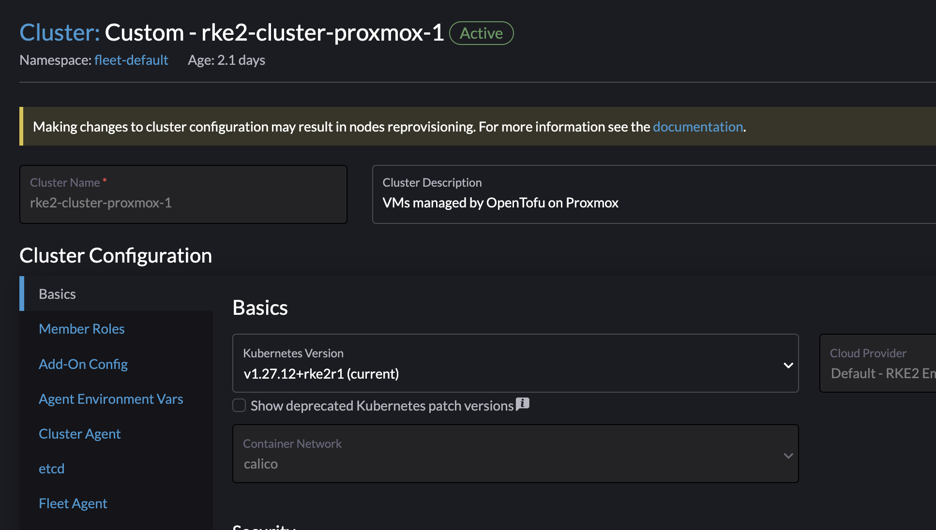Switch to the Member Roles tab
The width and height of the screenshot is (936, 530).
pyautogui.click(x=82, y=329)
